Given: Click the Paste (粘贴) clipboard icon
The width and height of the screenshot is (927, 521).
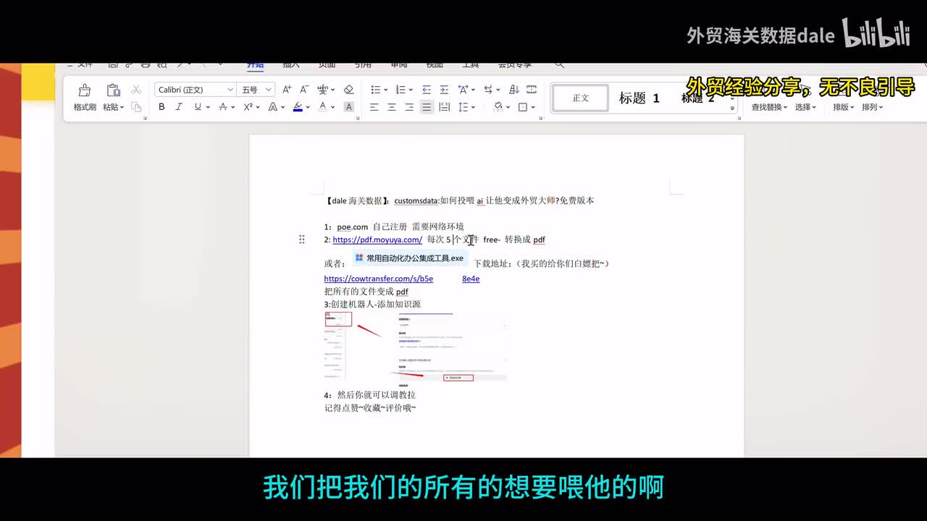Looking at the screenshot, I should (x=113, y=90).
